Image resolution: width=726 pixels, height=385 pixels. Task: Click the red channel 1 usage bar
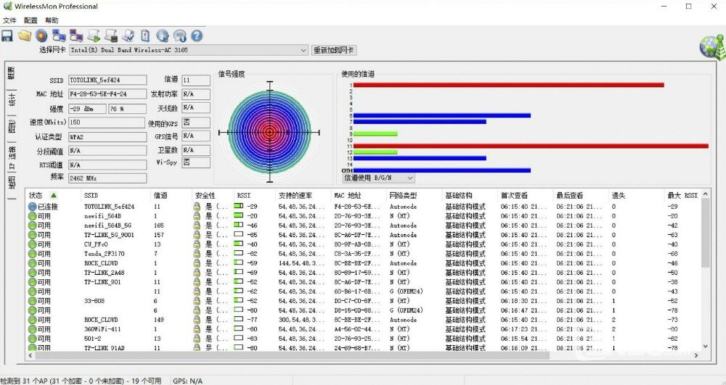[508, 85]
